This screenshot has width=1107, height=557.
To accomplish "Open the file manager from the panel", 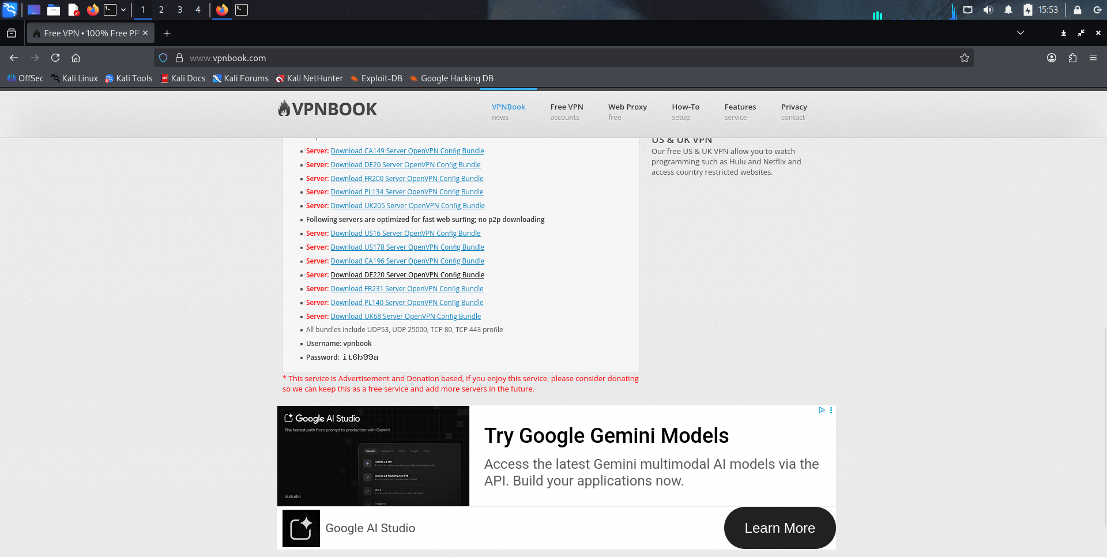I will tap(54, 10).
